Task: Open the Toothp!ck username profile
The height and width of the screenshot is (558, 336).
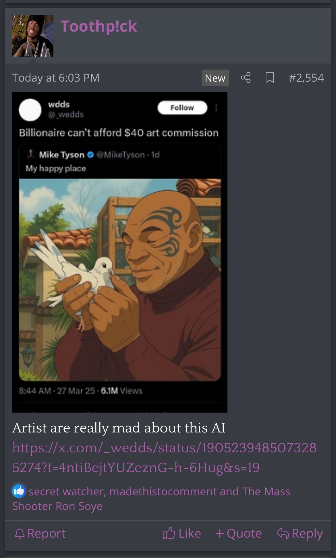Action: (x=99, y=26)
